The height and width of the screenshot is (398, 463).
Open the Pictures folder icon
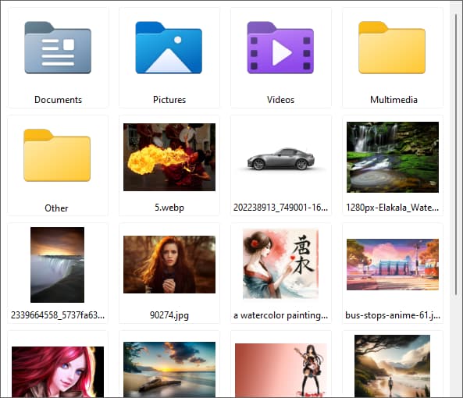pyautogui.click(x=169, y=48)
